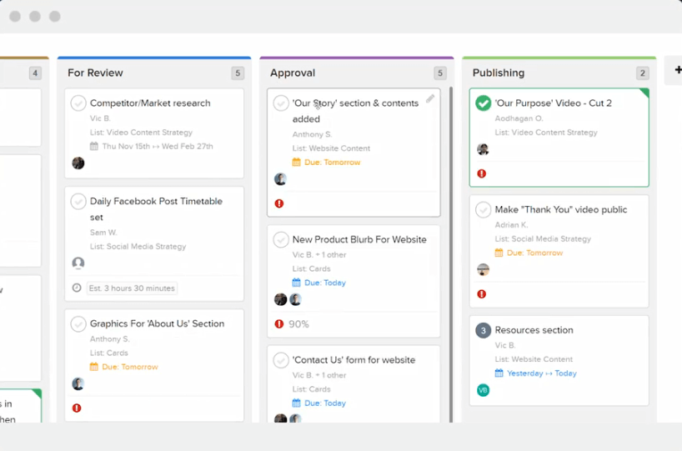Click the plus button to add column
Screen dimensions: 682x451
tap(676, 72)
